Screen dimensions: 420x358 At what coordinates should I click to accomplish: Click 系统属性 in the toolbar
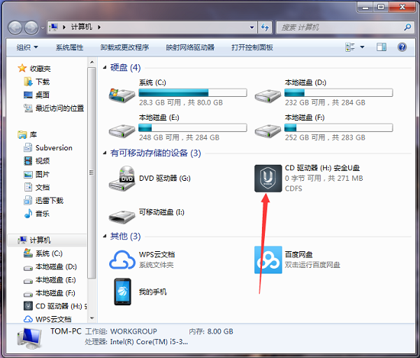click(x=69, y=47)
